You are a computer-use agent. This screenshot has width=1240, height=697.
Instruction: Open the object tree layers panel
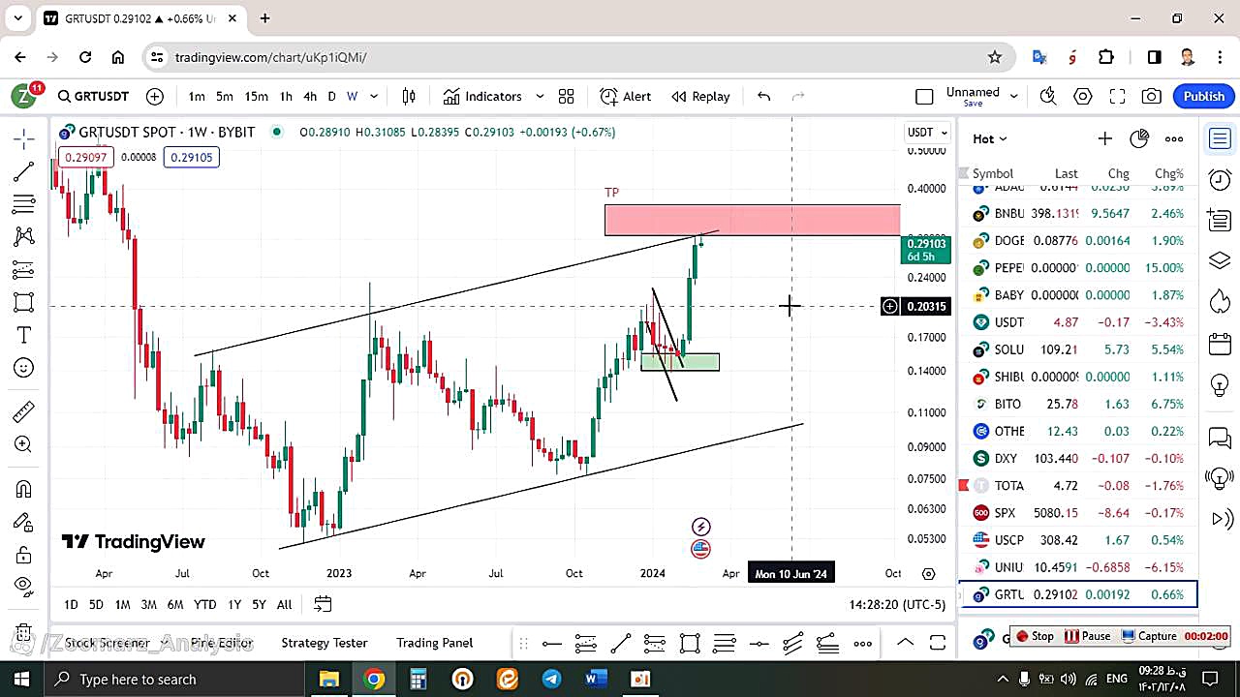(1220, 261)
